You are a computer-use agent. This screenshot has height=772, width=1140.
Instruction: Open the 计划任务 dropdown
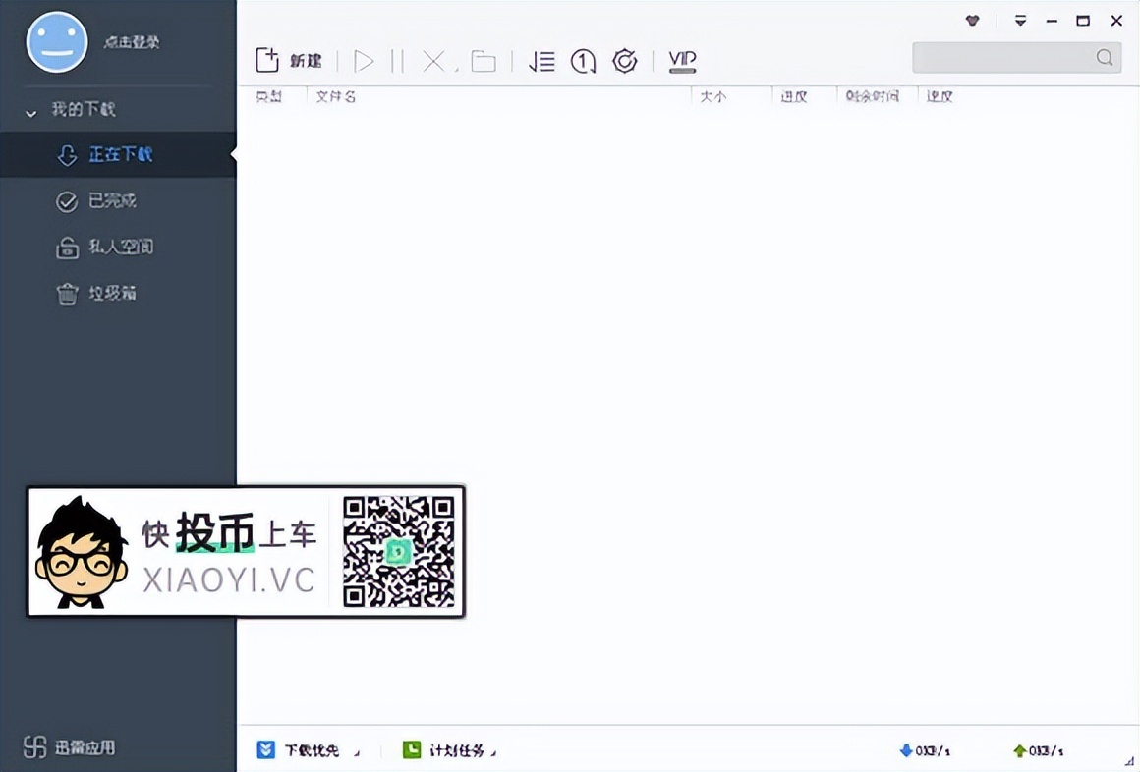pos(449,750)
